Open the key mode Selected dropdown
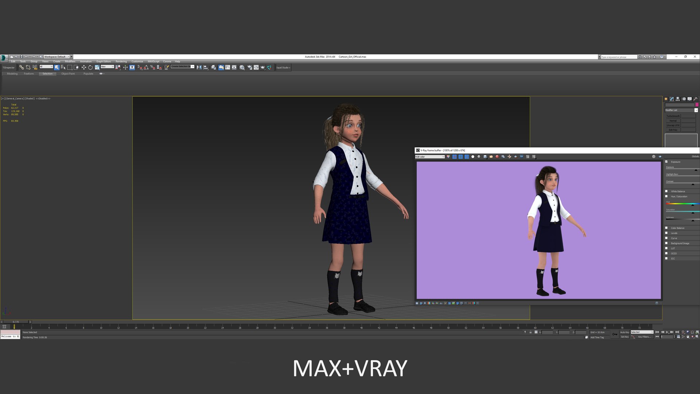The width and height of the screenshot is (700, 394). click(642, 332)
